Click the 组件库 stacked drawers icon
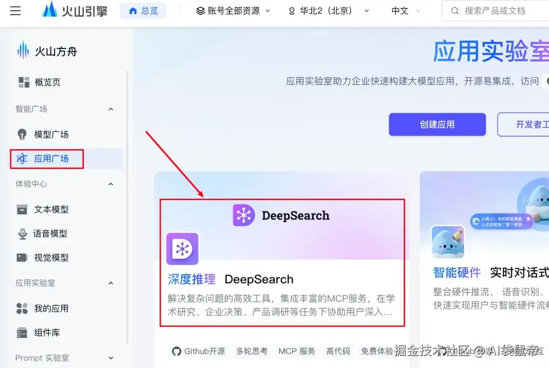 tap(22, 332)
